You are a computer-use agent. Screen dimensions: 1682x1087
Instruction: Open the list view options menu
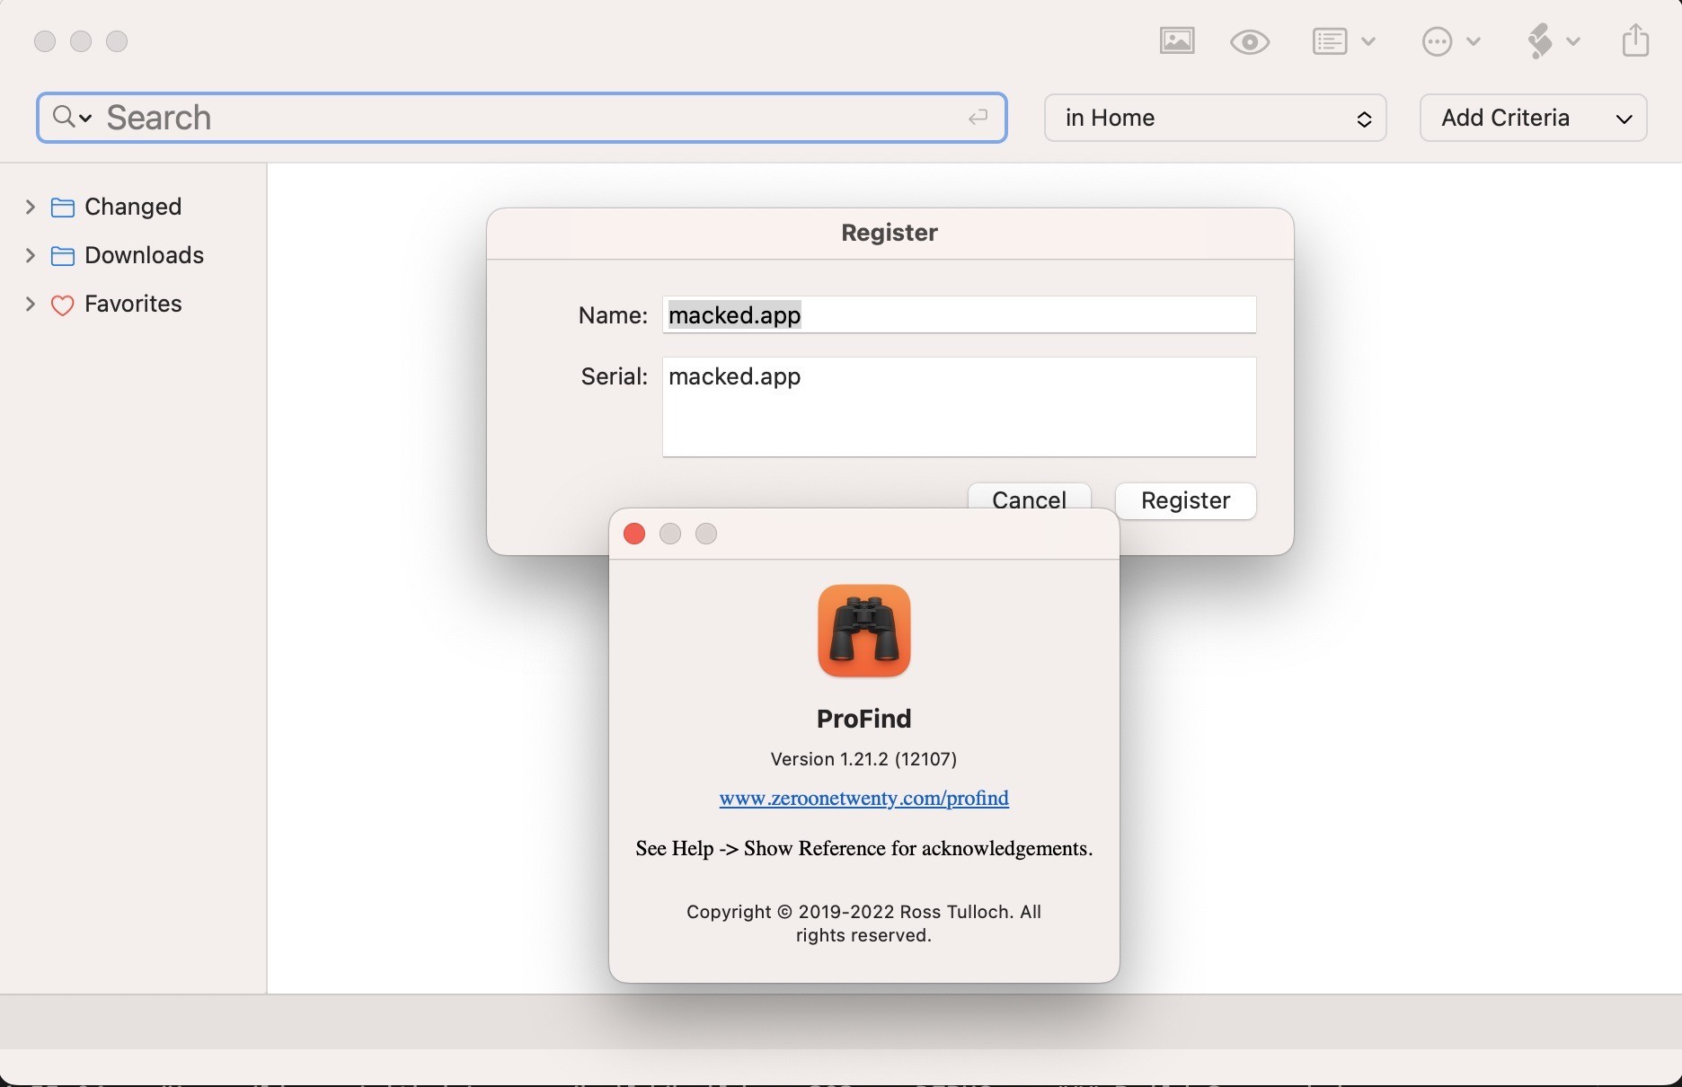pyautogui.click(x=1343, y=41)
